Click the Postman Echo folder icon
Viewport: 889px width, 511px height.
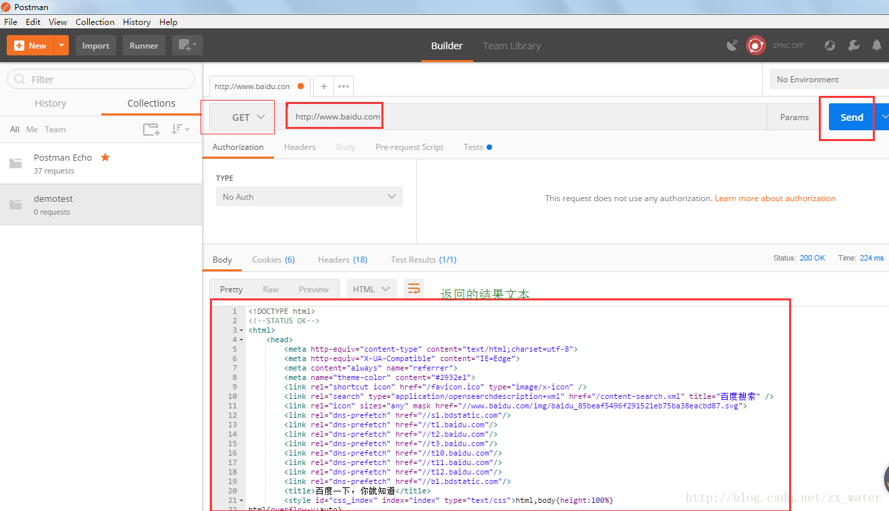pos(16,163)
